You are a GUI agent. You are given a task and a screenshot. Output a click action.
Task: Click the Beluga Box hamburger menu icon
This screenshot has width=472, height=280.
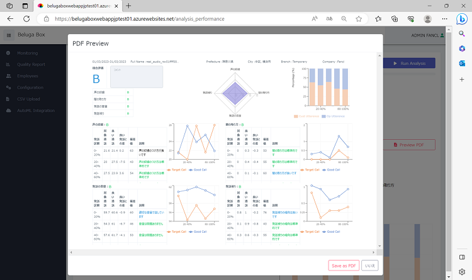9,35
